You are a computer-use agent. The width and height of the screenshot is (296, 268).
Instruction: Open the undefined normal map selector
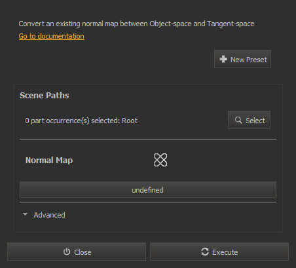coord(148,190)
